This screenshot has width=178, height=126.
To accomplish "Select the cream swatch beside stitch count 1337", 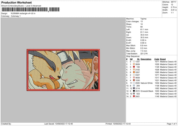I will [x=134, y=62].
